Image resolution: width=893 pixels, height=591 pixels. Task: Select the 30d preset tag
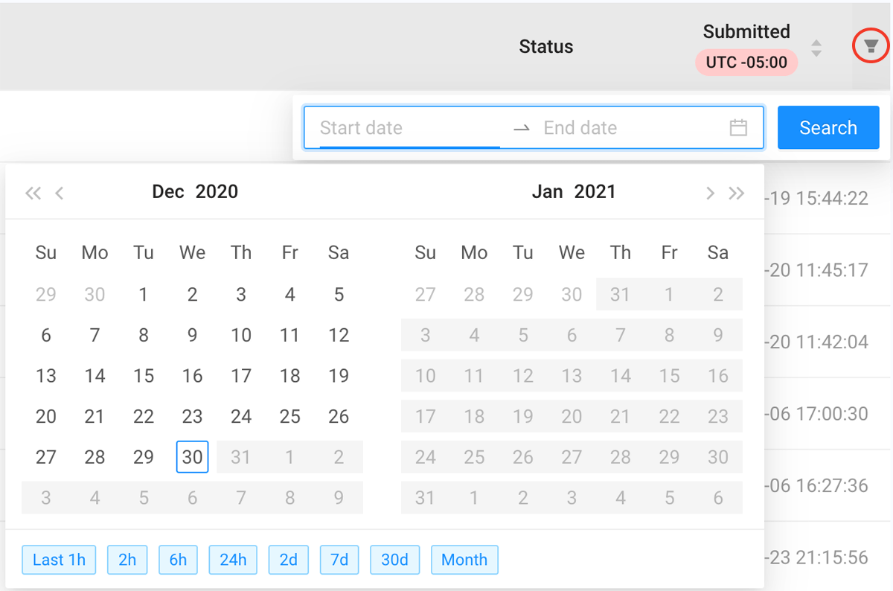pos(394,560)
